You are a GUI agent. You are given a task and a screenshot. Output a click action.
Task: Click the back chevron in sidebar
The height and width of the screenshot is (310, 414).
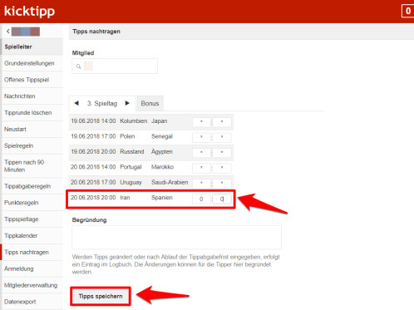pyautogui.click(x=8, y=32)
